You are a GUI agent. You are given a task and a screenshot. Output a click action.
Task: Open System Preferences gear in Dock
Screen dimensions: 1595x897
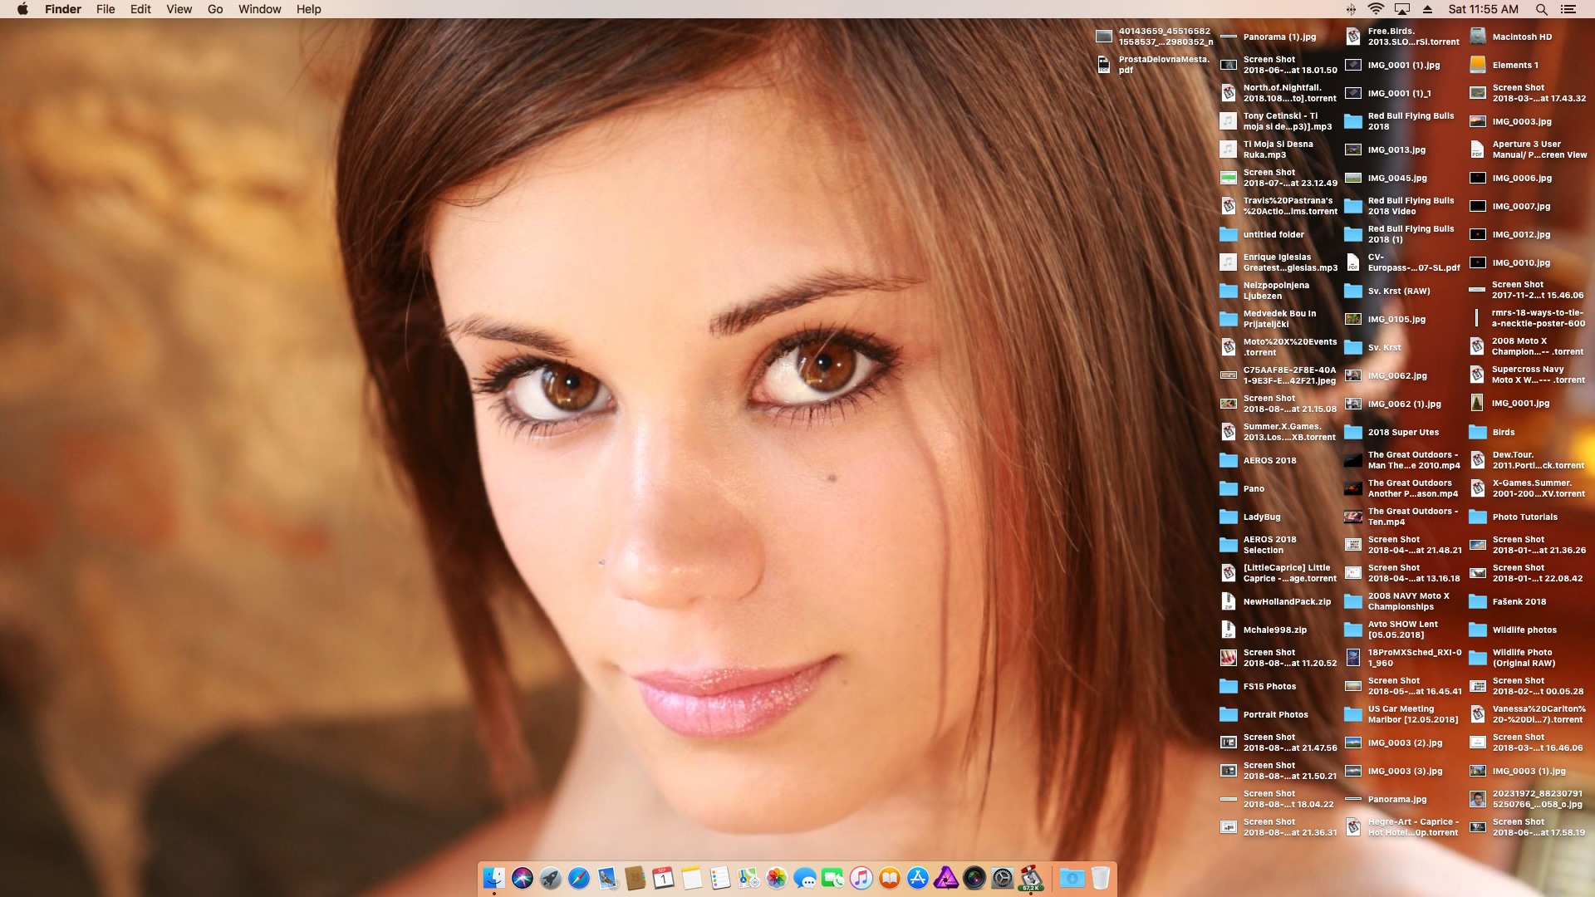click(1003, 878)
